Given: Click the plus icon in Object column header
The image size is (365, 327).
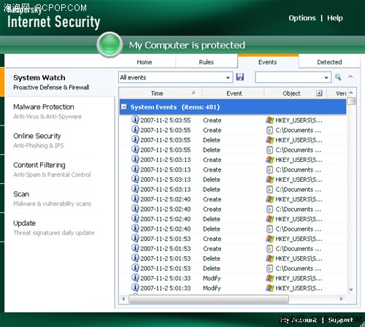Looking at the screenshot, I should coord(319,93).
